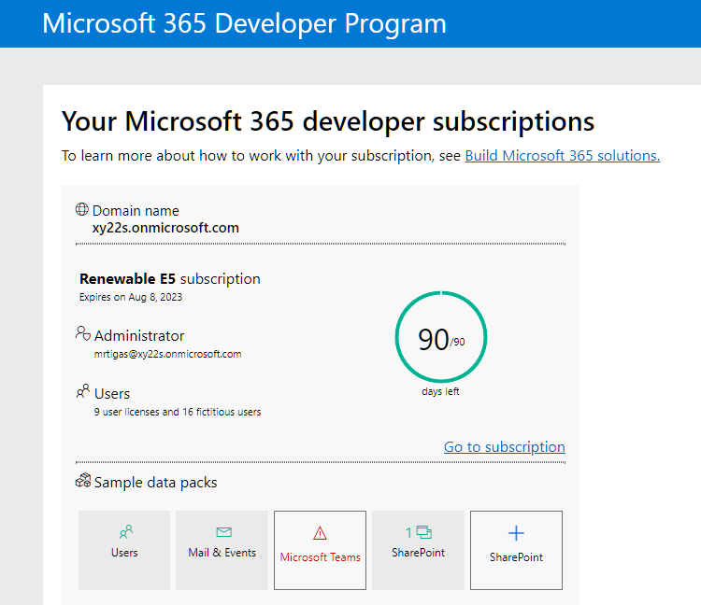Add the SharePoint sample data pack
The image size is (701, 605).
[x=516, y=550]
